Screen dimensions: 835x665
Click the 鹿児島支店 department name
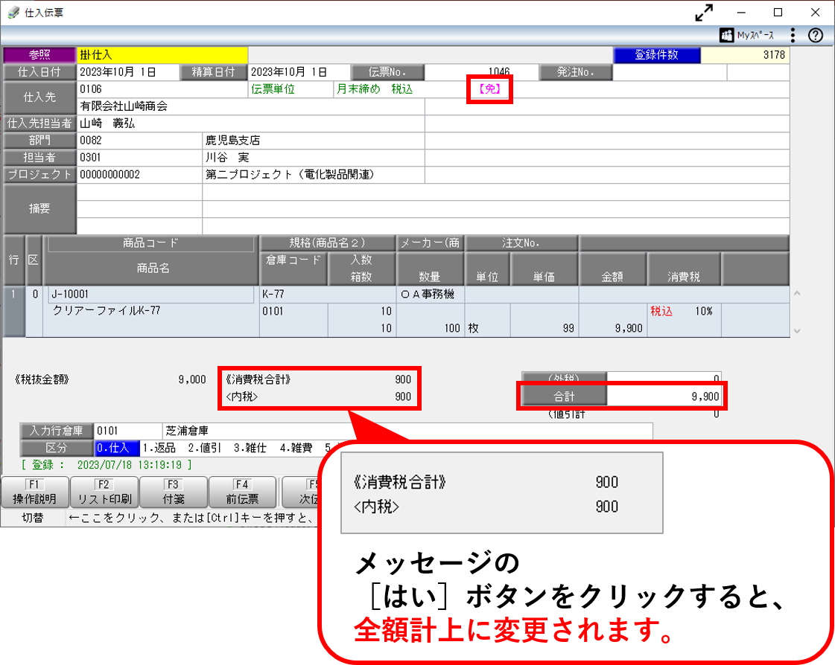point(232,141)
